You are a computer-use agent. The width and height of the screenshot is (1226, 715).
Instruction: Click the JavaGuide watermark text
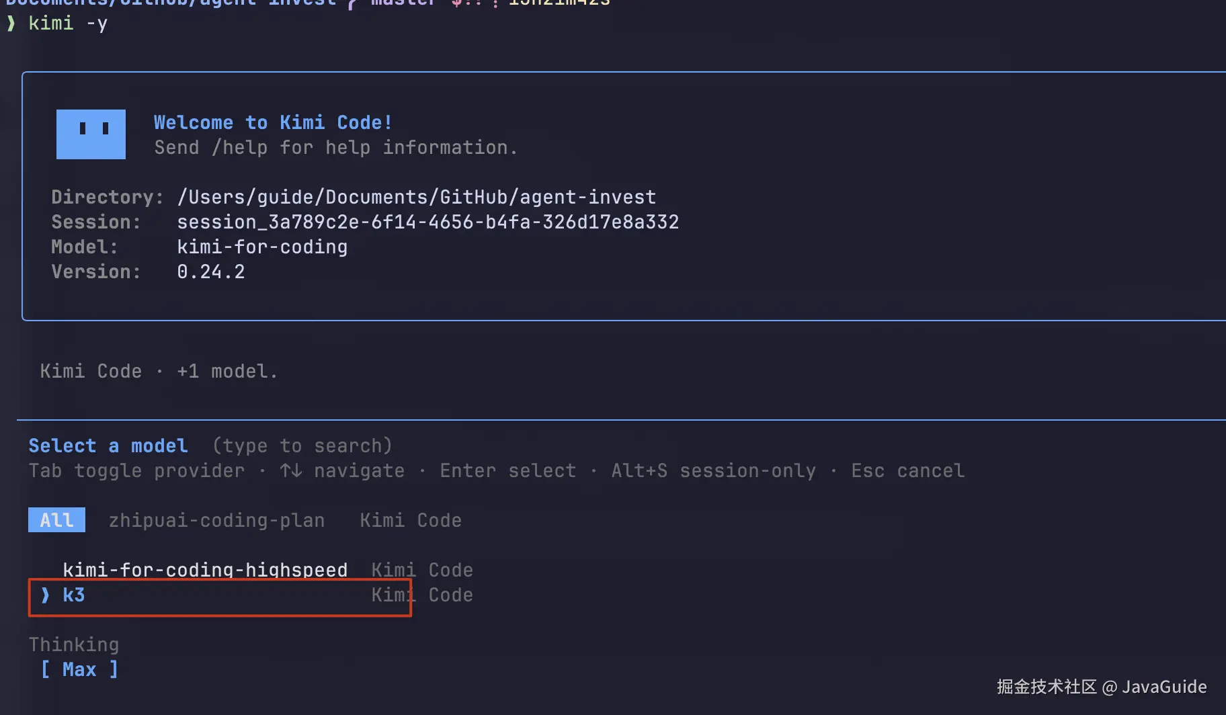(1164, 687)
